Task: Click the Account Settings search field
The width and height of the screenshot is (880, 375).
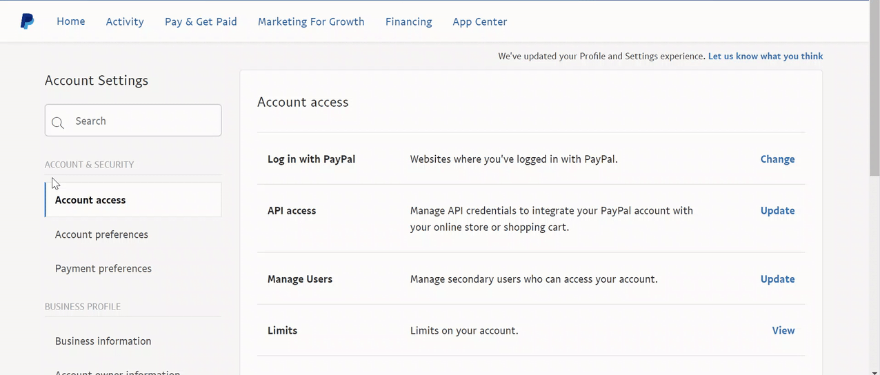Action: (133, 121)
